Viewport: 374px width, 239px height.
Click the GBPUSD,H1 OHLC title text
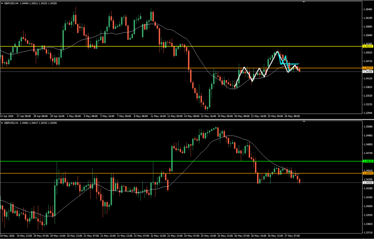click(x=30, y=123)
